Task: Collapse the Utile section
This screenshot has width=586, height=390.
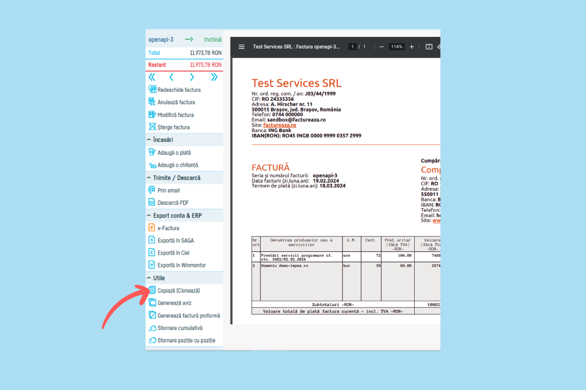Action: (149, 278)
